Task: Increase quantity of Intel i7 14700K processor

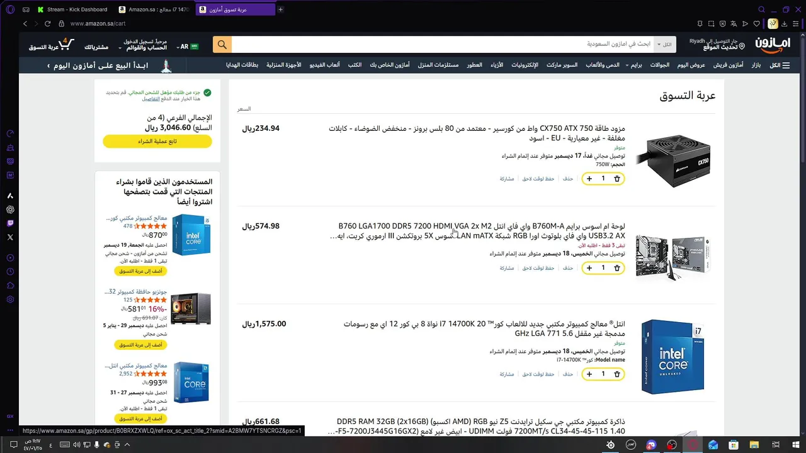Action: point(589,374)
